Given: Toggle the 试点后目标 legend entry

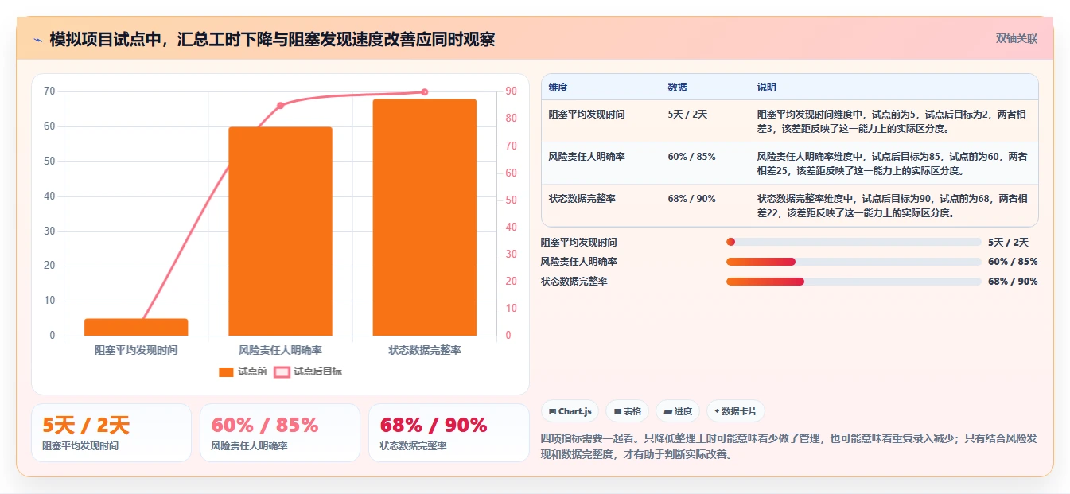Looking at the screenshot, I should 308,371.
